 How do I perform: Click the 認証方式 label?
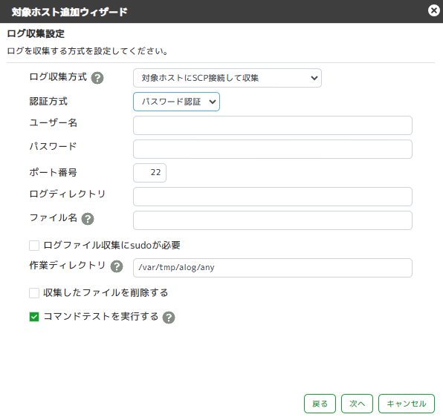(x=48, y=101)
